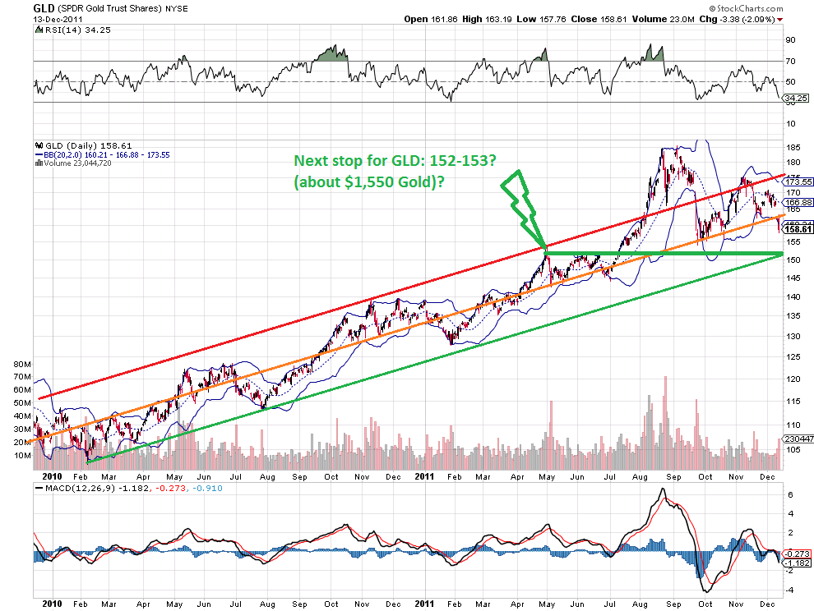Click the Volume bars legend icon
Viewport: 814px width, 611px height.
coord(39,163)
